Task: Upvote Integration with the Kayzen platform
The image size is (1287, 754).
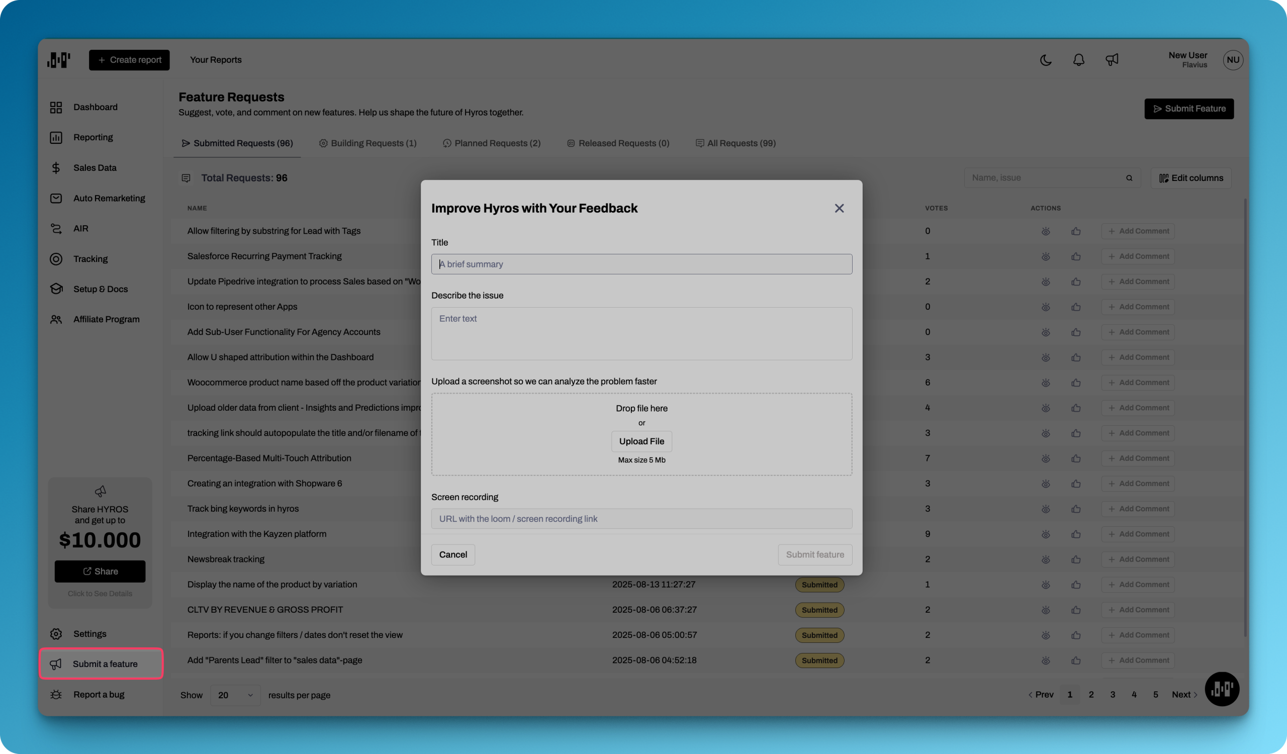Action: tap(1076, 534)
